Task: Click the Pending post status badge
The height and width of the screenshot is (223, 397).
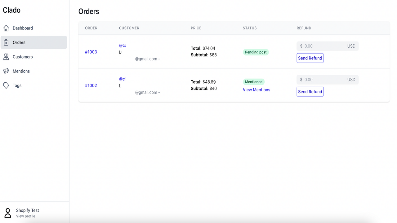Action: click(x=256, y=52)
